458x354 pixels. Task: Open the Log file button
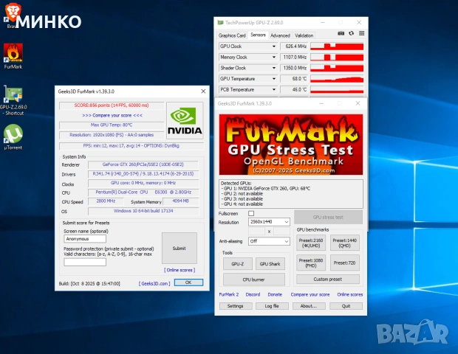272,306
